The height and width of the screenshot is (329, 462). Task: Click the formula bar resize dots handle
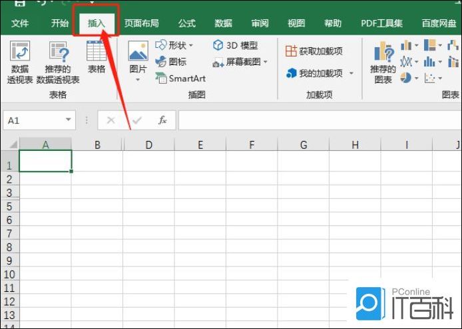point(87,120)
